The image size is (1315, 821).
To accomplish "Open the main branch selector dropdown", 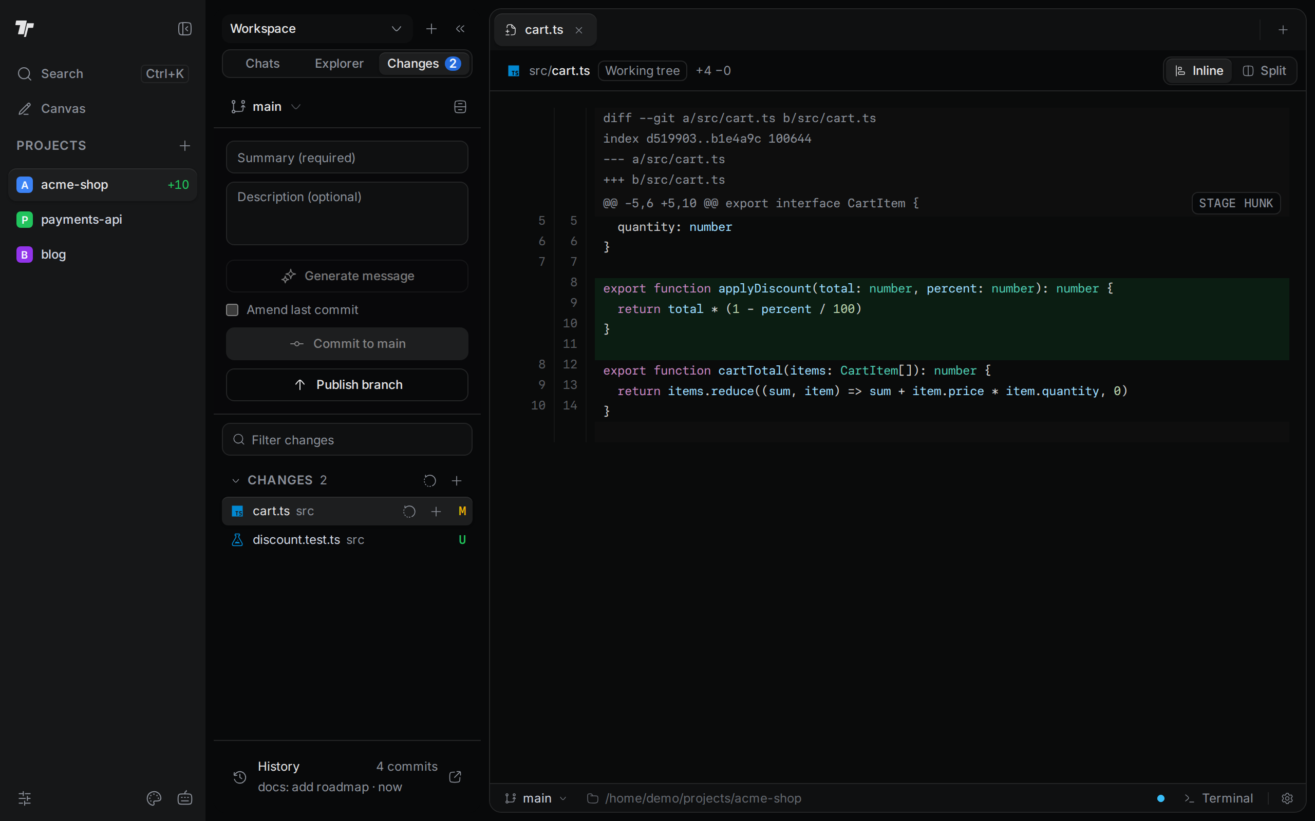I will click(266, 106).
